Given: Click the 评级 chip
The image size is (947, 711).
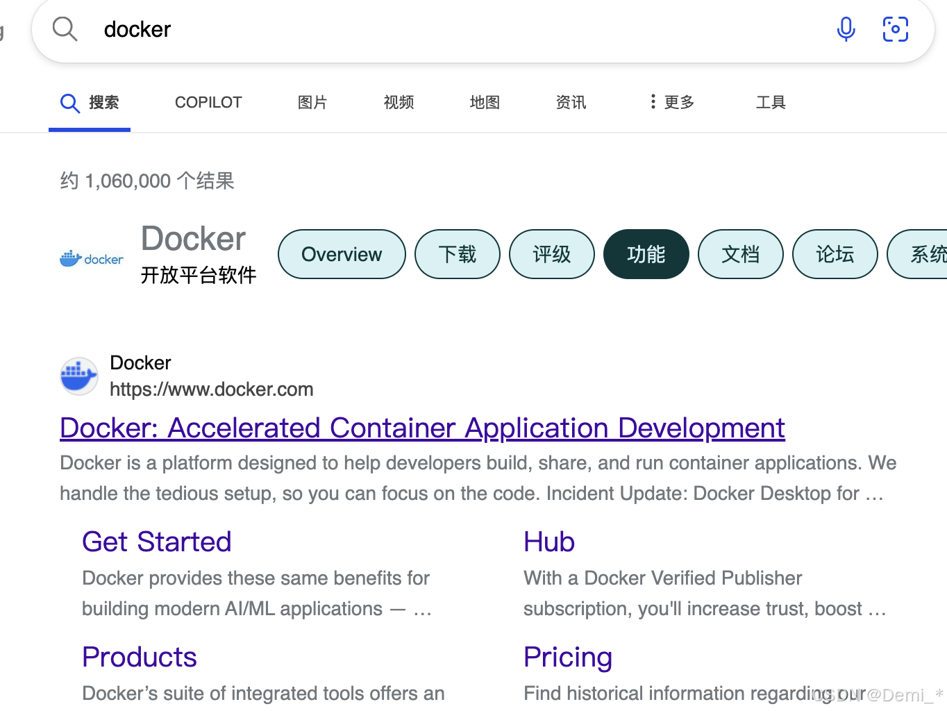Looking at the screenshot, I should pos(552,254).
